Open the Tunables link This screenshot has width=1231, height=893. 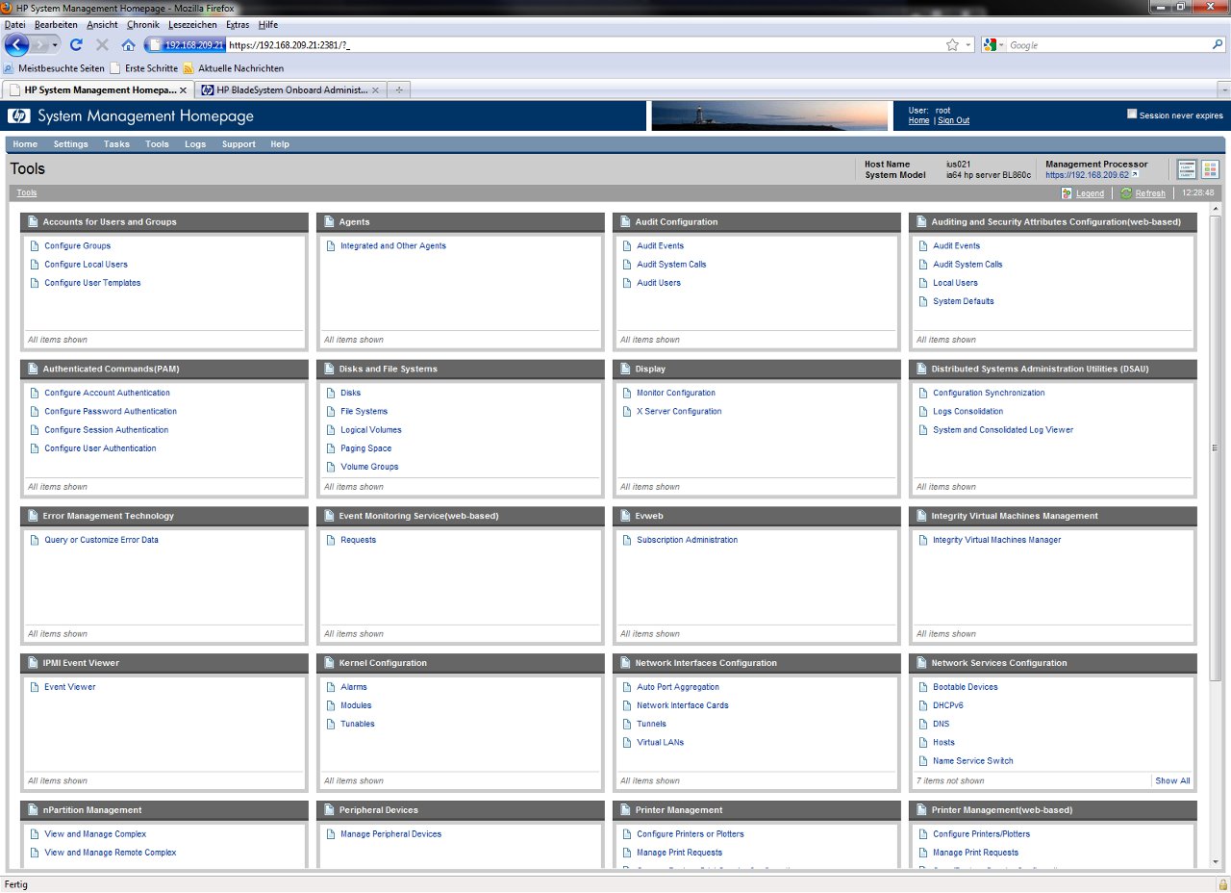pos(358,724)
